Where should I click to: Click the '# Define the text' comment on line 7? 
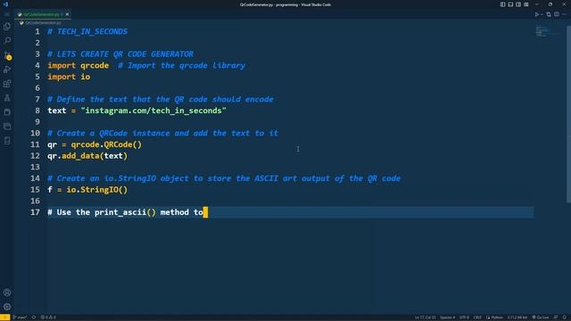pos(161,99)
